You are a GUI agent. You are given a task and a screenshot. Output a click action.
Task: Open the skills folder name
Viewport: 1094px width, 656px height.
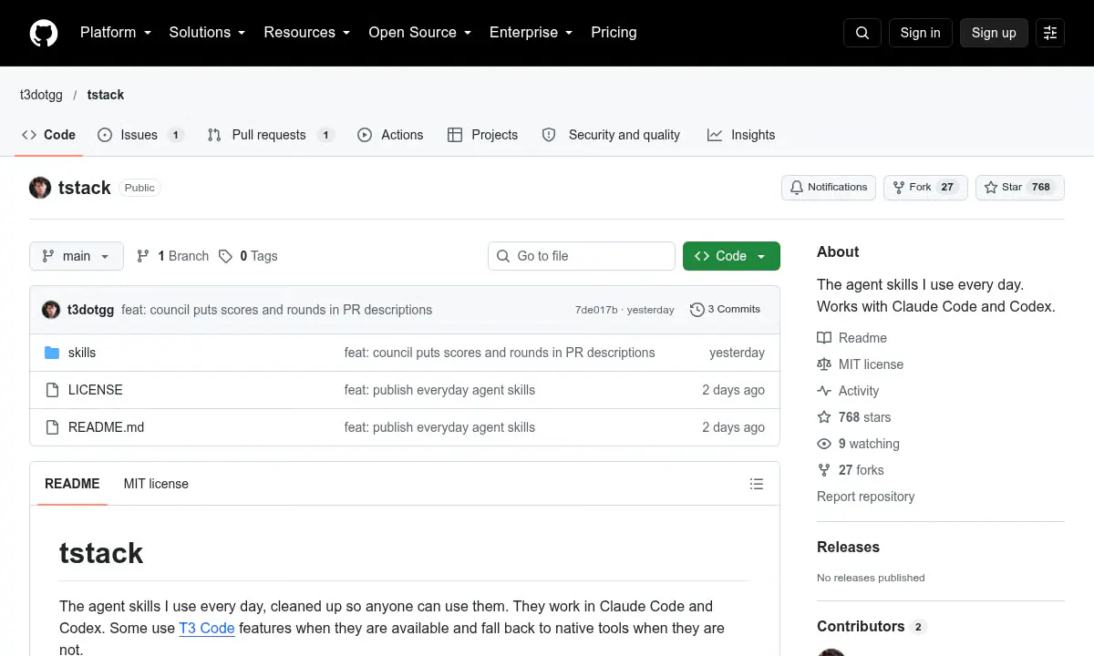(82, 353)
